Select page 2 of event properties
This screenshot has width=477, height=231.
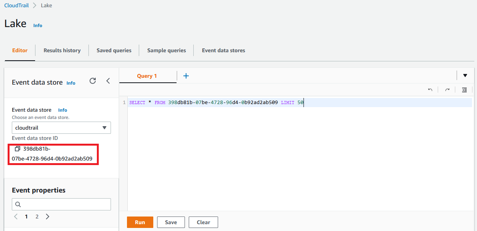[x=37, y=217]
